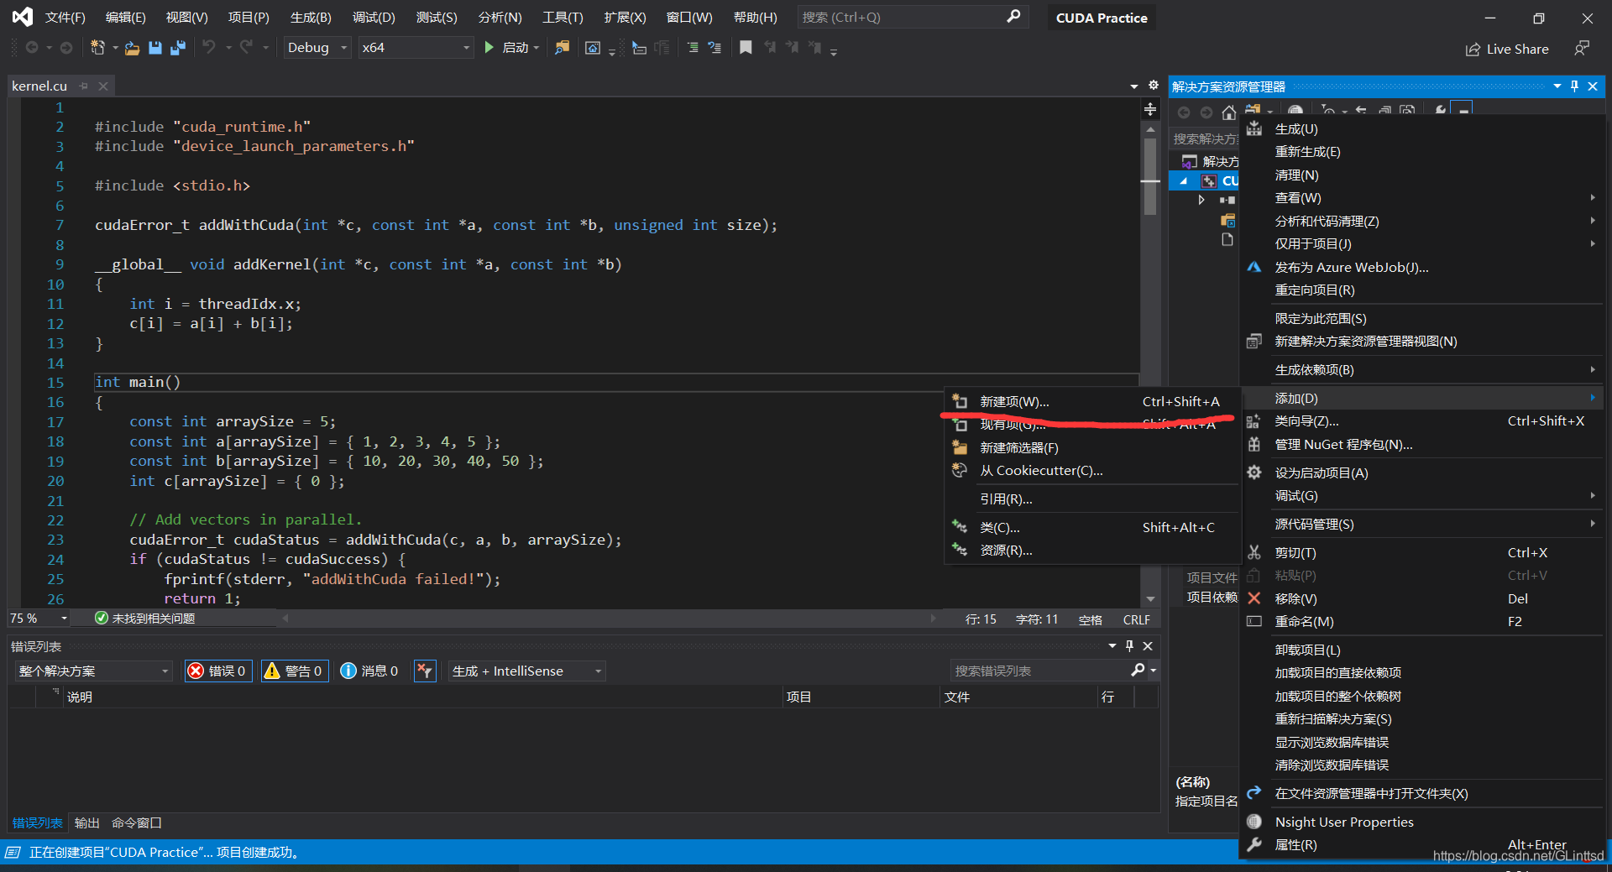Open the Find in Files icon

click(x=562, y=48)
